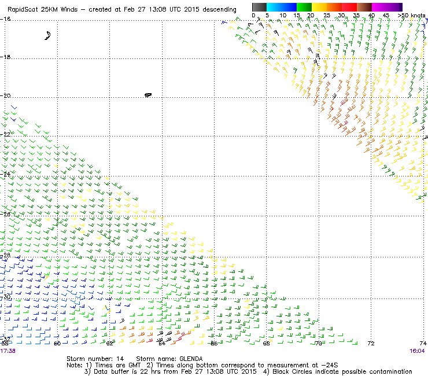Viewport: 428px width, 376px height.
Task: Click the gray 0-5 knots legend swatch
Action: pyautogui.click(x=259, y=7)
